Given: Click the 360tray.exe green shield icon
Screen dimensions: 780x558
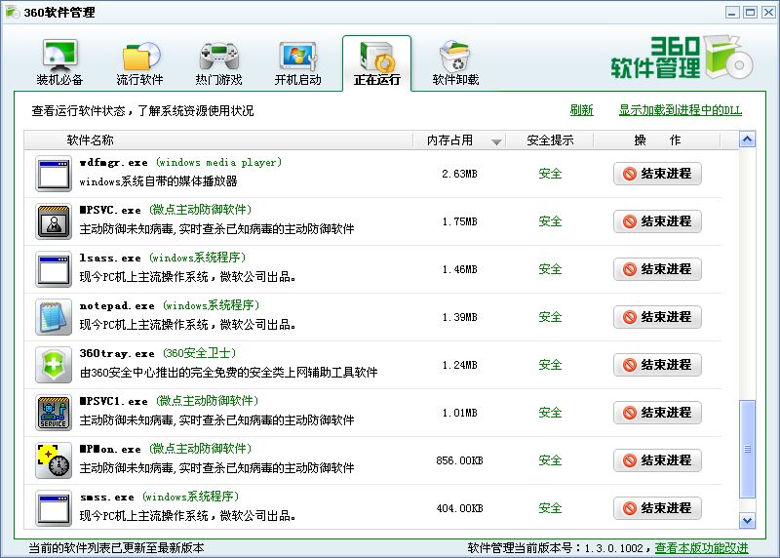Looking at the screenshot, I should pyautogui.click(x=54, y=365).
